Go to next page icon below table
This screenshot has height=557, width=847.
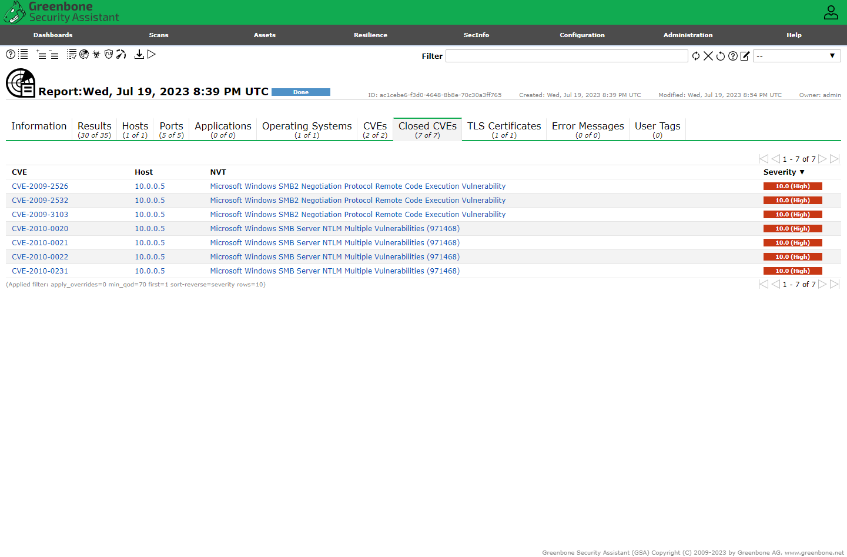tap(822, 284)
